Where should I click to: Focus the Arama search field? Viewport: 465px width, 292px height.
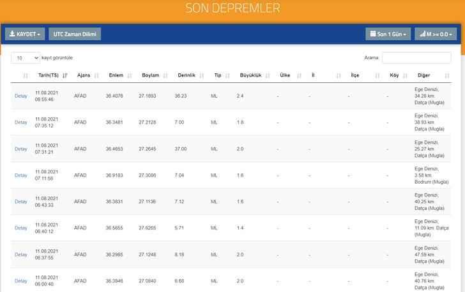pos(416,58)
